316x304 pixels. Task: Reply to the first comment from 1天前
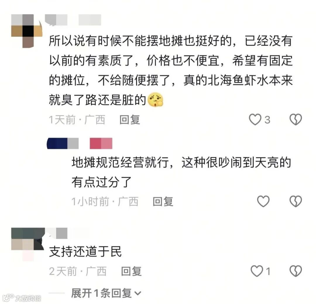(x=130, y=119)
